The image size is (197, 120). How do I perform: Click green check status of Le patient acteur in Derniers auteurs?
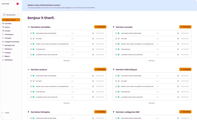(34, 97)
